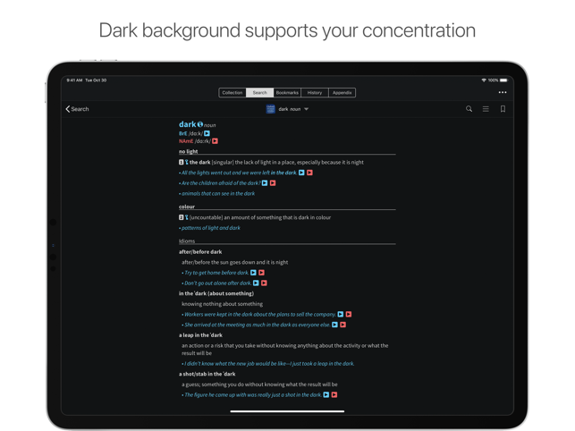The height and width of the screenshot is (431, 575).
Task: Open the three-dot more options menu
Action: (503, 92)
